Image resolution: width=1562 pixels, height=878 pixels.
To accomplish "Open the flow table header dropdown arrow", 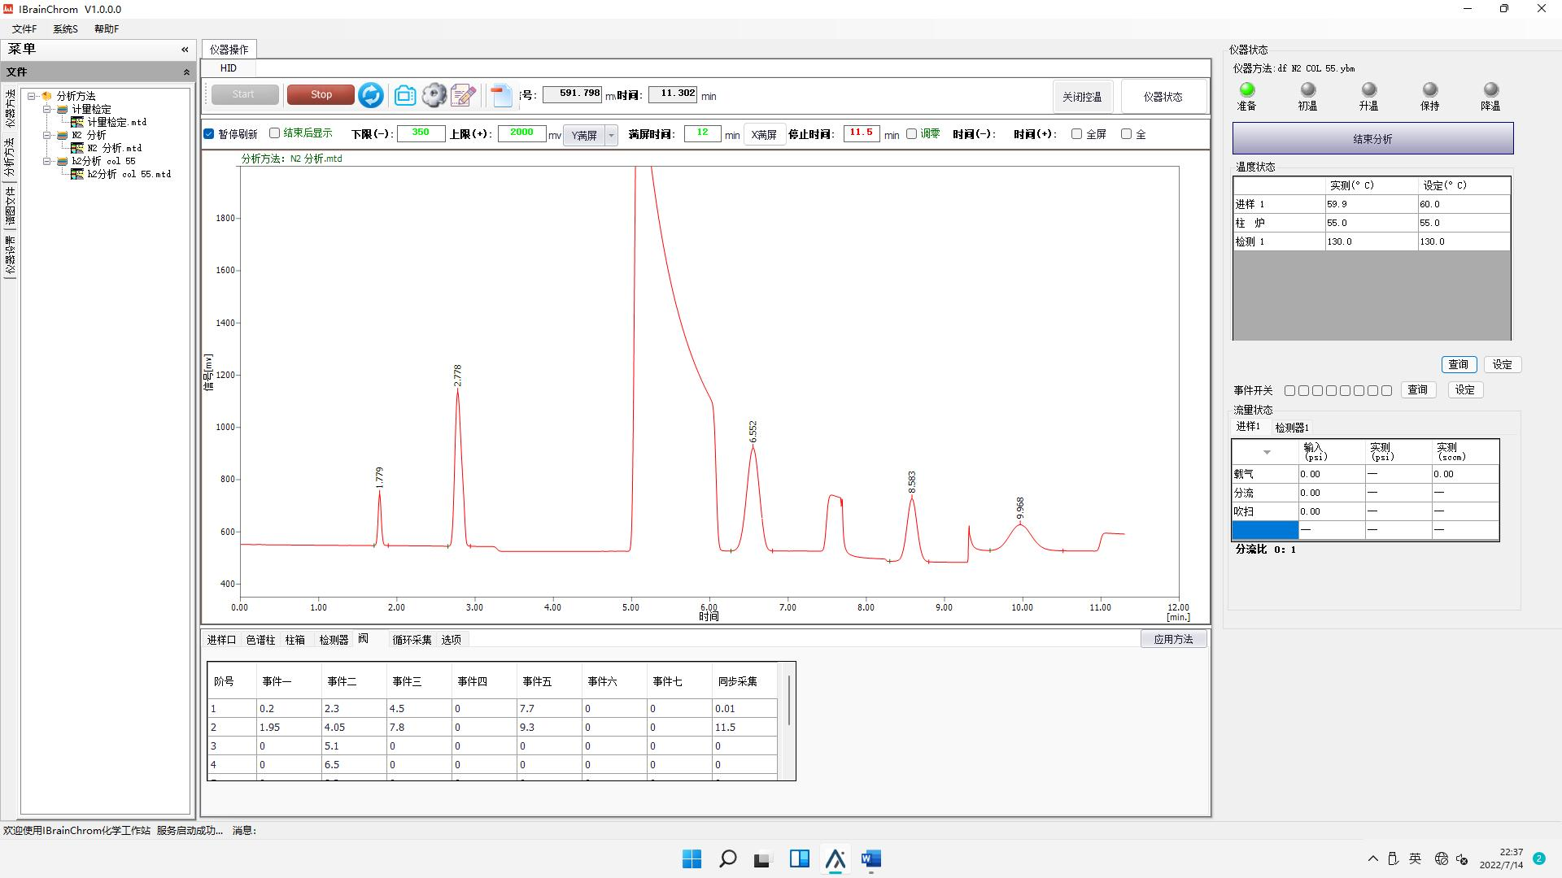I will pos(1267,452).
